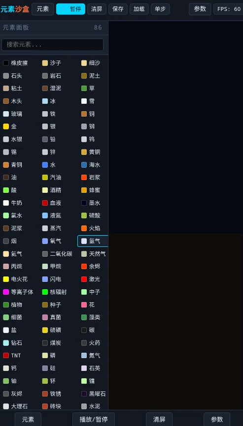Select the 橡皮擦 eraser element
The width and height of the screenshot is (243, 426).
pyautogui.click(x=15, y=63)
